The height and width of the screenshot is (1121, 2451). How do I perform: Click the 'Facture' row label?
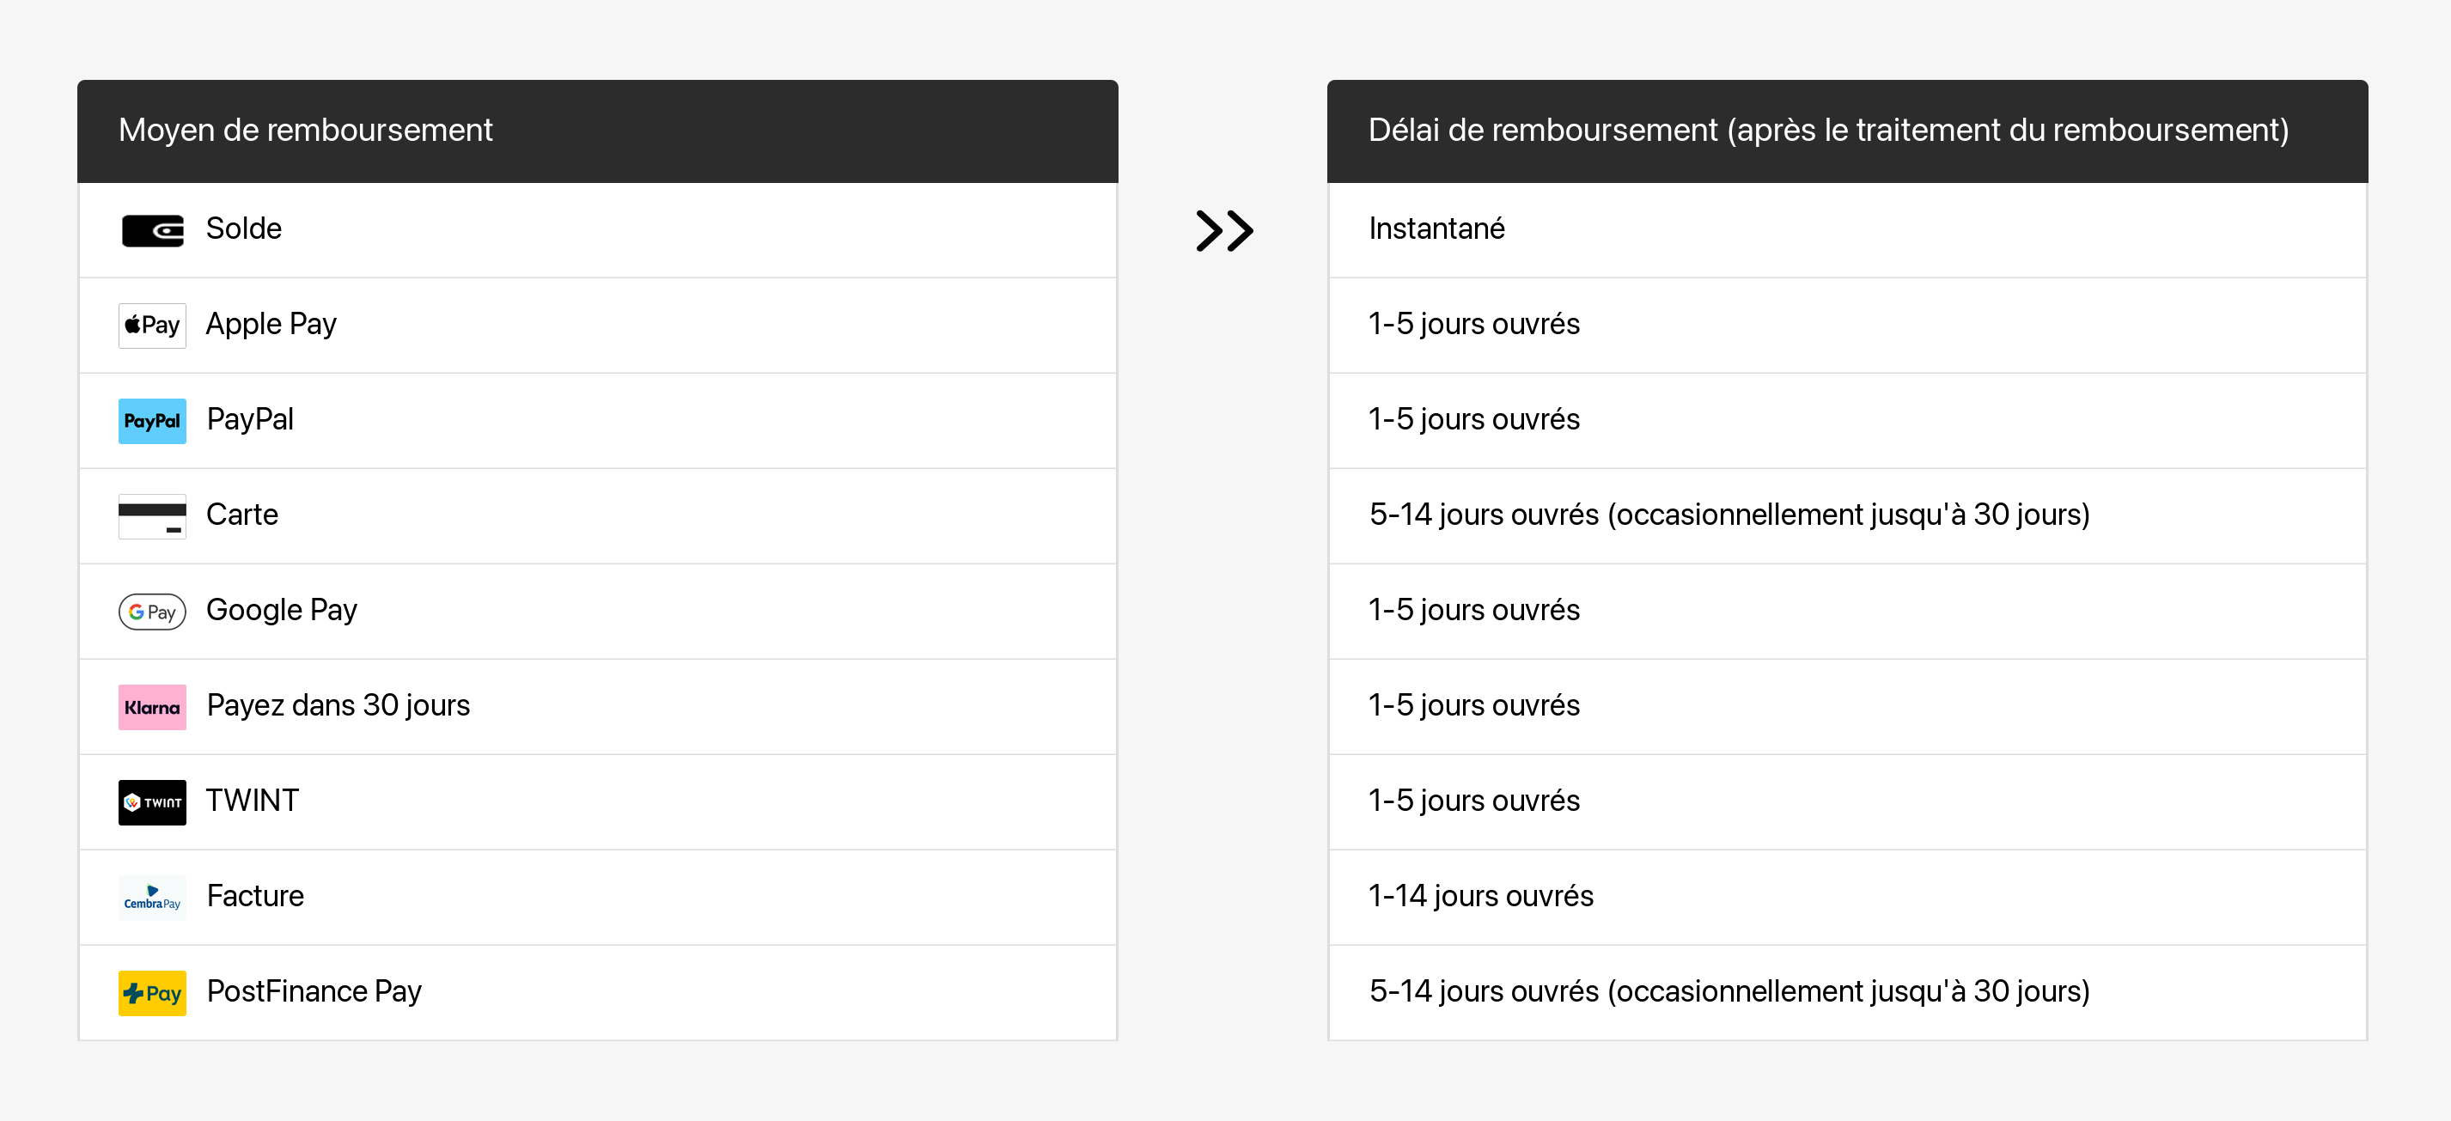coord(255,897)
